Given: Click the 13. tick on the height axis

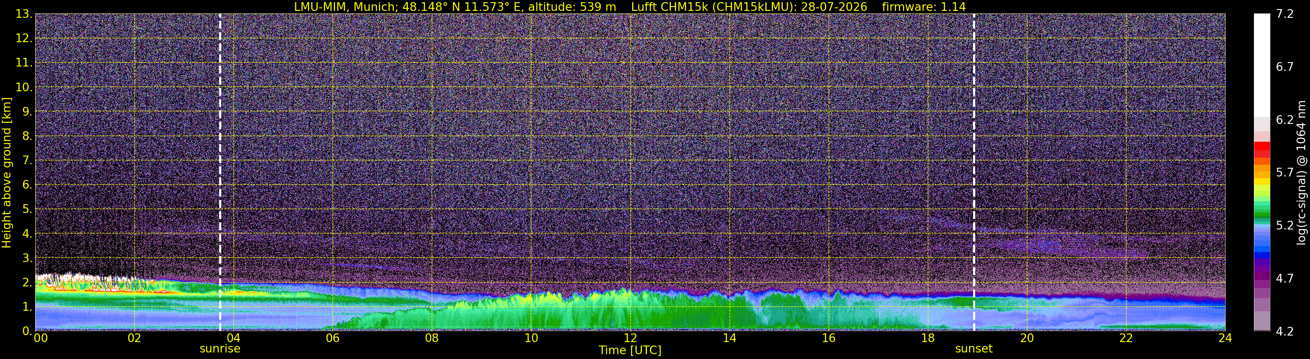Looking at the screenshot, I should pyautogui.click(x=24, y=14).
